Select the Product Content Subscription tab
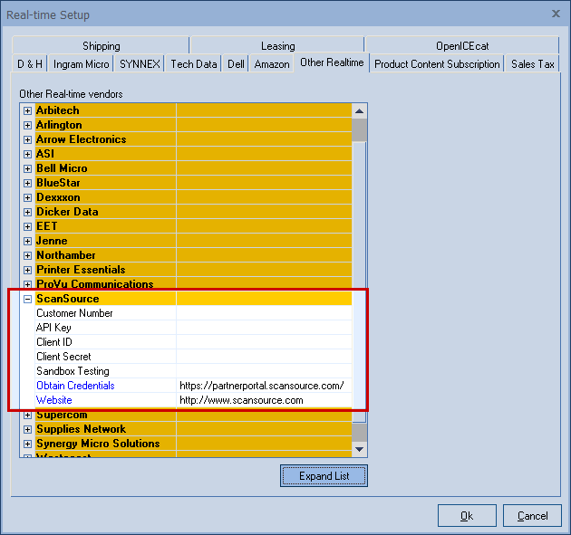Image resolution: width=571 pixels, height=535 pixels. pyautogui.click(x=437, y=64)
